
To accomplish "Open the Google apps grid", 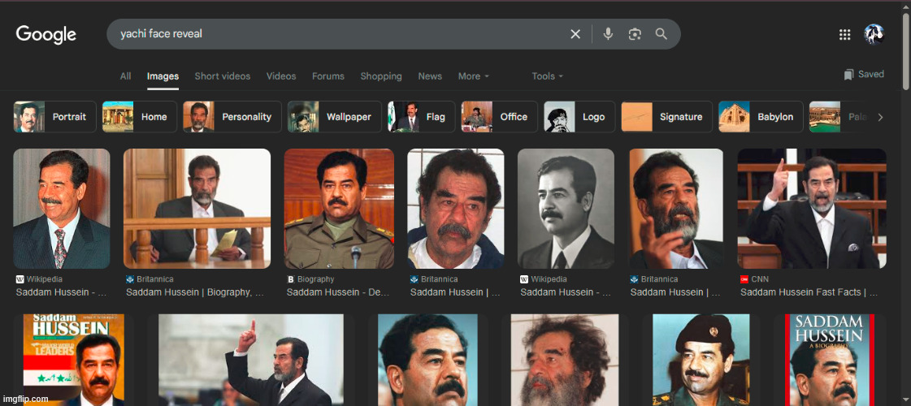I will click(844, 35).
